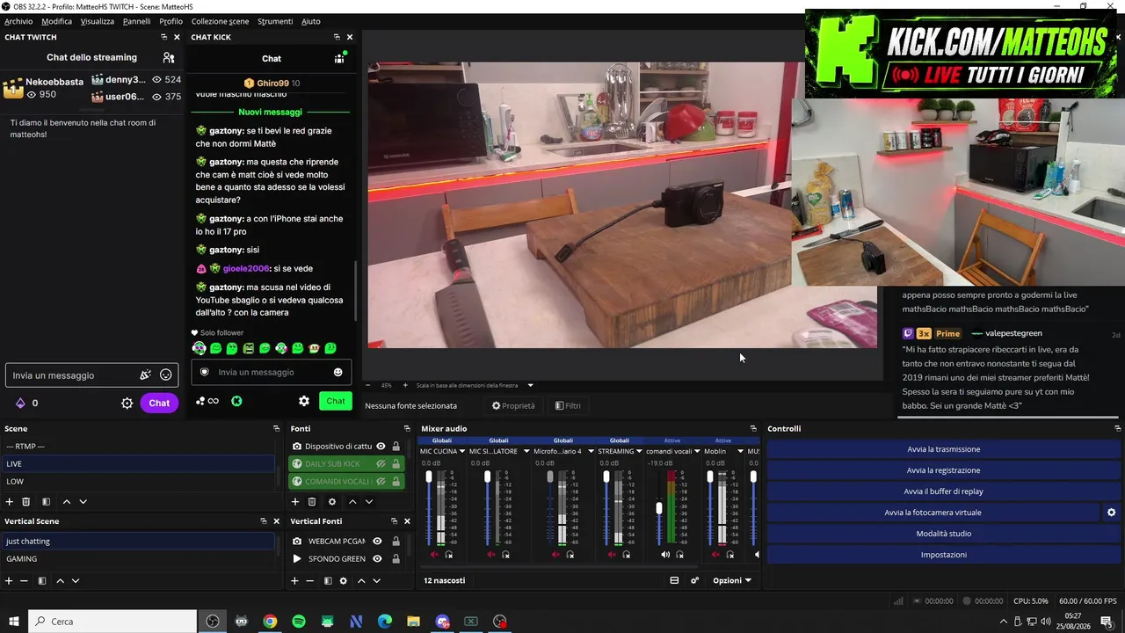Viewport: 1125px width, 633px height.
Task: Open the emoji picker in Kick chat input
Action: tap(337, 372)
